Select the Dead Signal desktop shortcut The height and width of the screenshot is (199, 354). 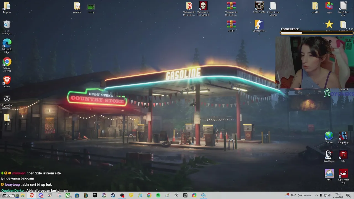(329, 156)
